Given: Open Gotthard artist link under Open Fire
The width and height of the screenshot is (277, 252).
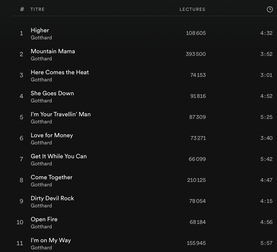Looking at the screenshot, I should (x=42, y=227).
